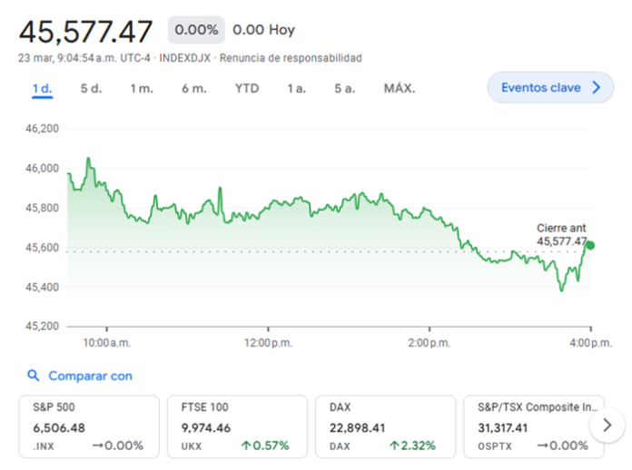This screenshot has width=632, height=470.
Task: Show the MÁX. full history range
Action: (399, 88)
